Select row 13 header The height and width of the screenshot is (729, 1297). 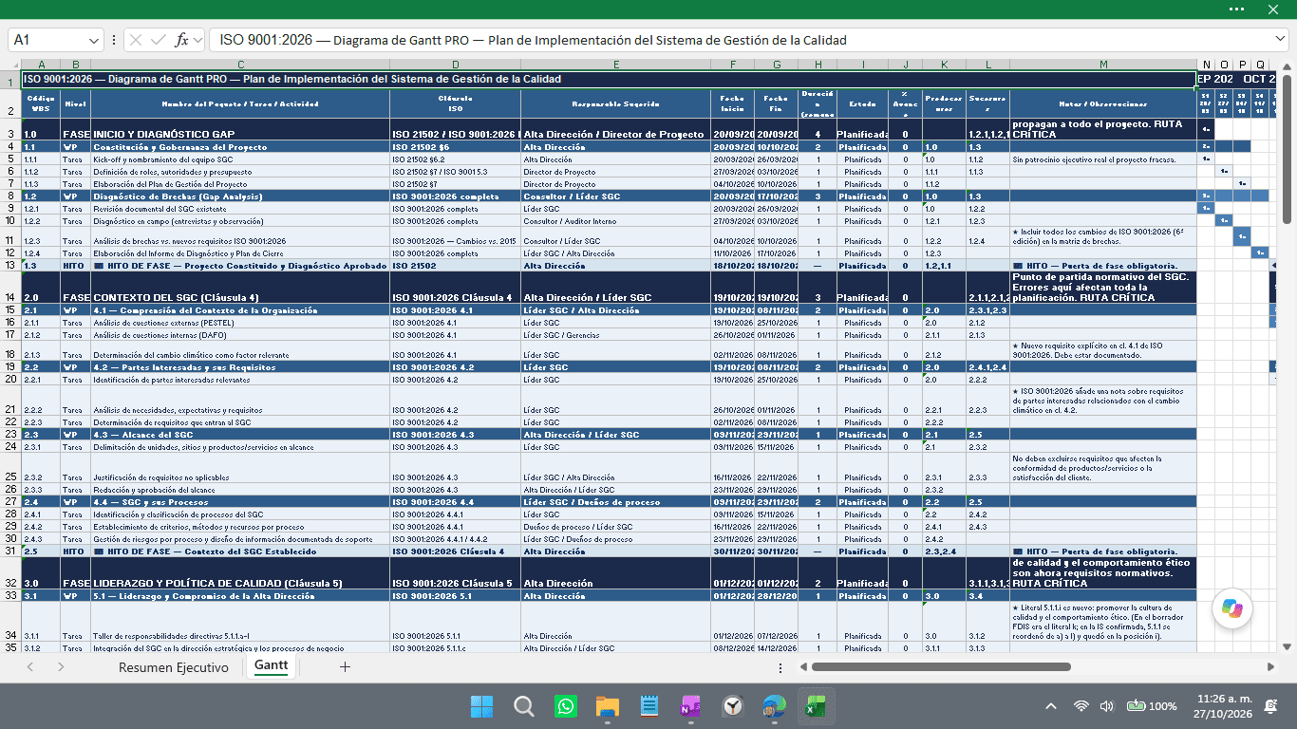10,266
